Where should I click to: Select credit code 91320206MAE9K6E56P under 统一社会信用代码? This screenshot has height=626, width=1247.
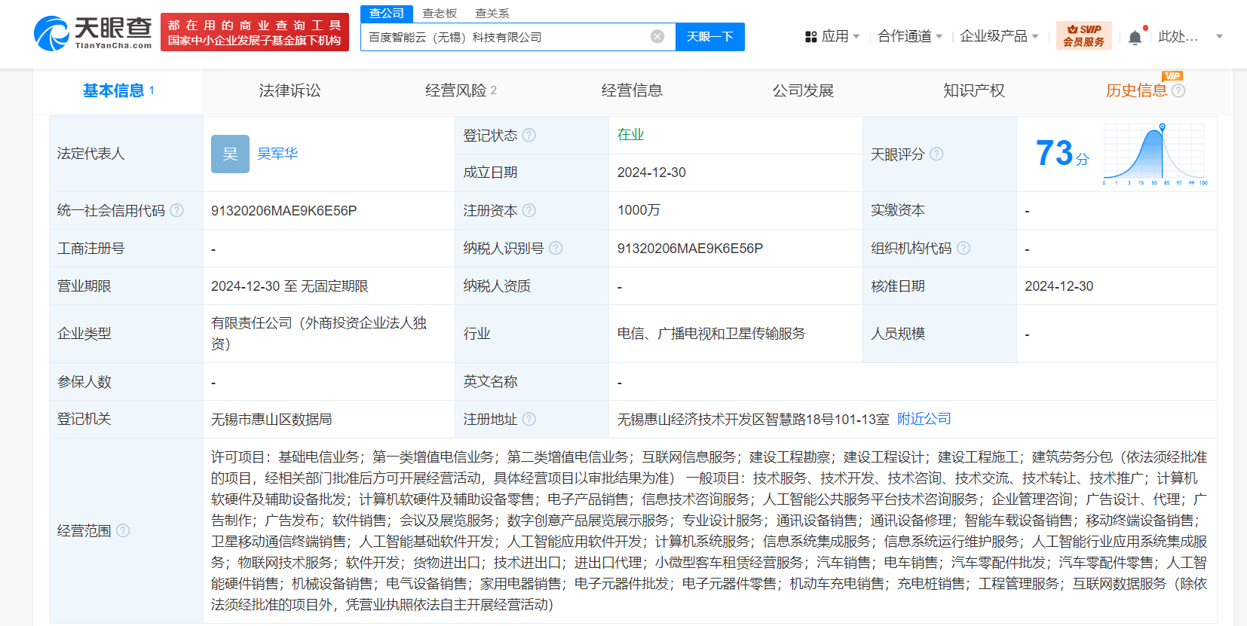pos(284,211)
